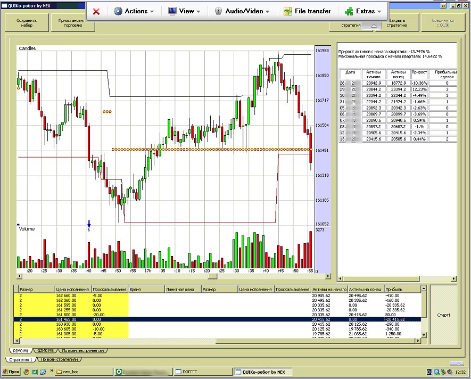Open the По всем стратегиям tab

59,359
